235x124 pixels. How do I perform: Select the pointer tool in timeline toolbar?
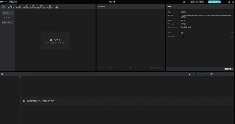[2, 74]
